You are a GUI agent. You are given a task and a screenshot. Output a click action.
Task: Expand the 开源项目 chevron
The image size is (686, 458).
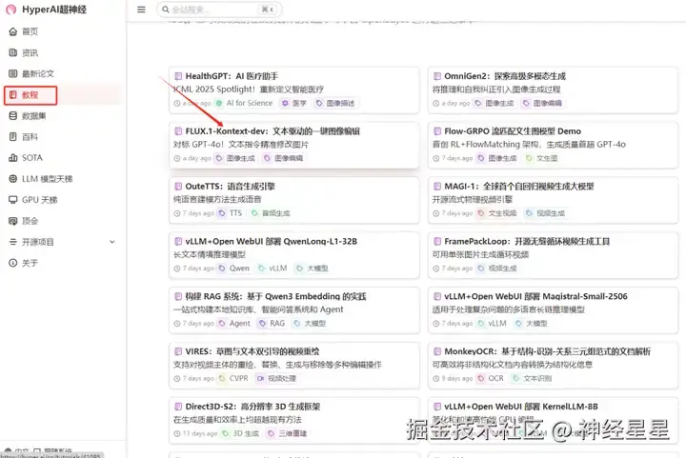[112, 242]
